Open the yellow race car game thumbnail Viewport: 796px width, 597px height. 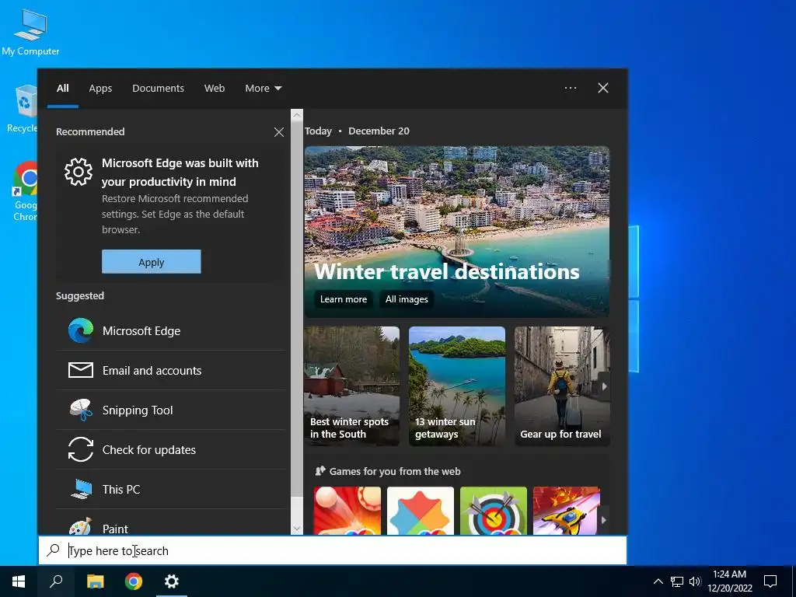tap(567, 511)
